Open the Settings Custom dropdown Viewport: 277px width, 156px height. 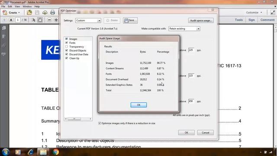pos(88,20)
